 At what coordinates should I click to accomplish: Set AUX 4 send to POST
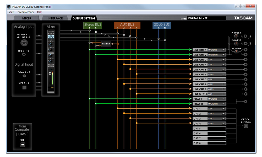click(52, 59)
